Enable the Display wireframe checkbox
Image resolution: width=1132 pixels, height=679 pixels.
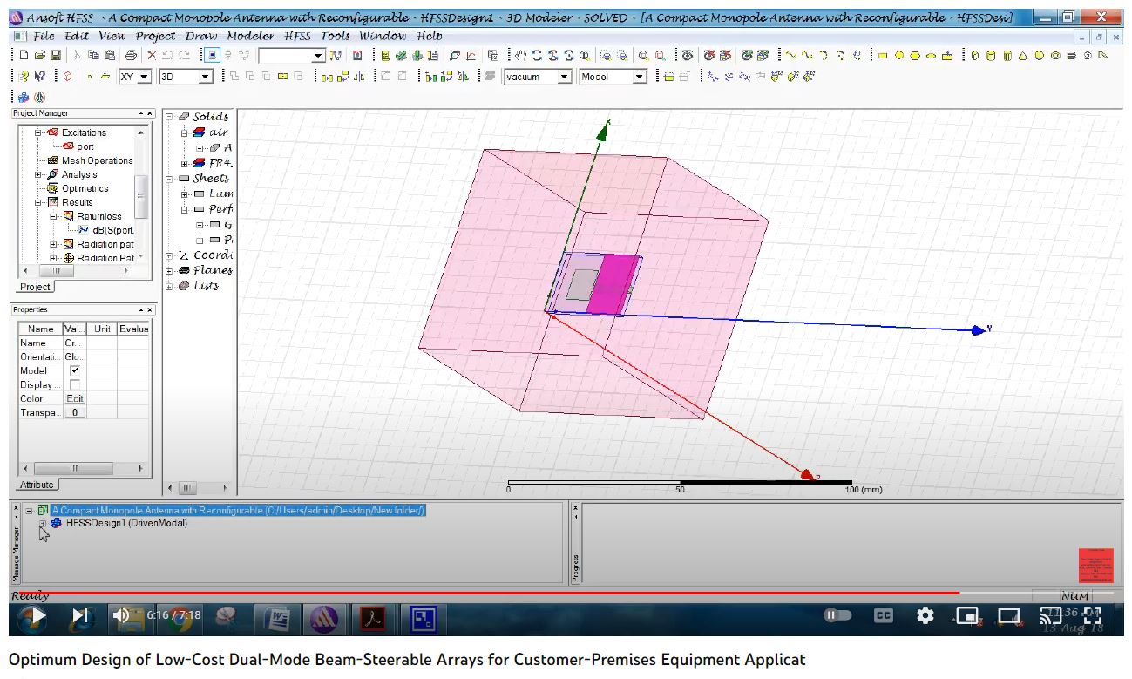pos(74,384)
